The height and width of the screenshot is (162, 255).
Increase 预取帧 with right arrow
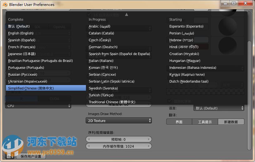pyautogui.click(x=149, y=139)
